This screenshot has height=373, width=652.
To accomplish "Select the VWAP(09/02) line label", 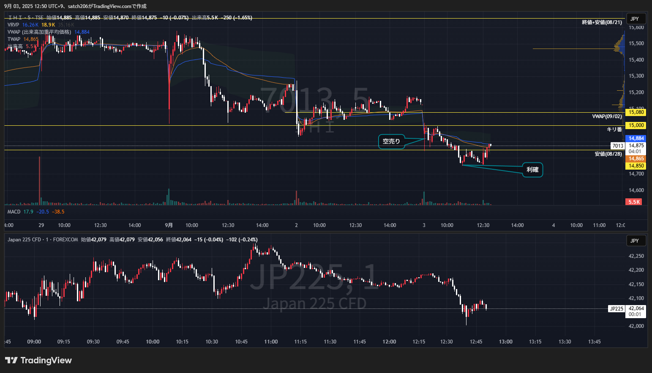I will 607,116.
